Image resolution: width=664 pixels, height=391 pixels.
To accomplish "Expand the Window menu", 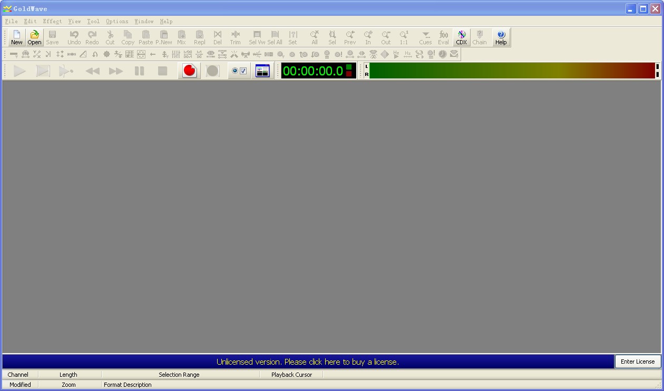I will (144, 22).
